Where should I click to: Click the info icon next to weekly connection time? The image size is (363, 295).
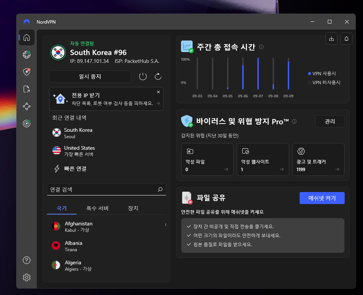point(261,47)
